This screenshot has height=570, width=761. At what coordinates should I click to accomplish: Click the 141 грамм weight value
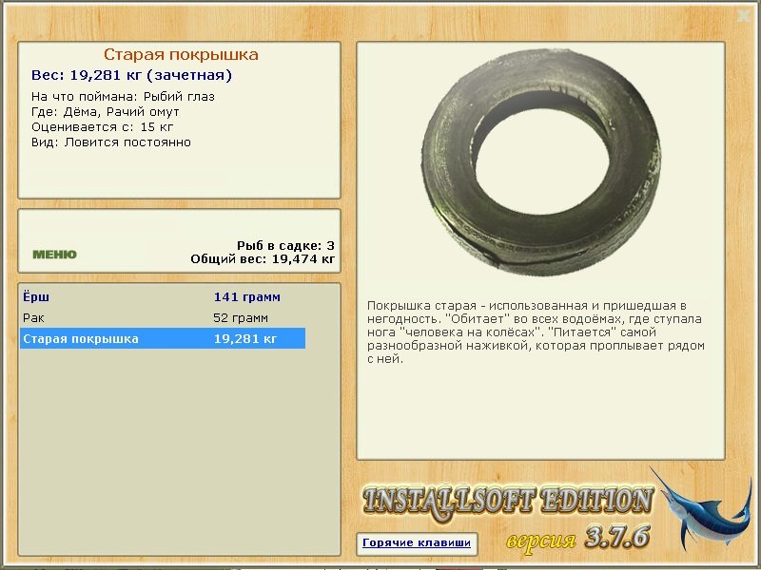(246, 297)
